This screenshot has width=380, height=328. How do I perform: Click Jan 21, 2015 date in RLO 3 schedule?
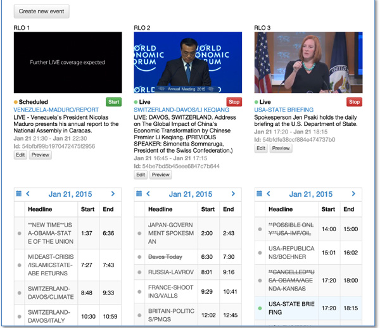[x=311, y=194]
